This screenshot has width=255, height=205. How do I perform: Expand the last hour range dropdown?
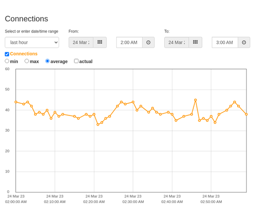point(32,42)
